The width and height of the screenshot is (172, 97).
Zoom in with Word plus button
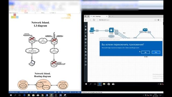point(75,92)
